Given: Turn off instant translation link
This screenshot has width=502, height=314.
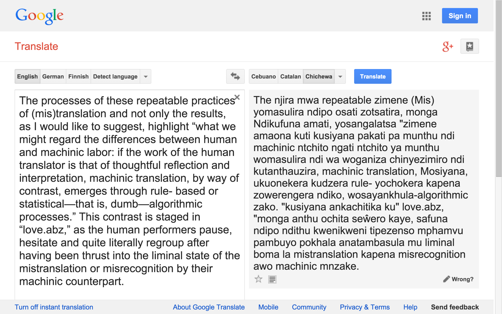Looking at the screenshot, I should [x=54, y=307].
